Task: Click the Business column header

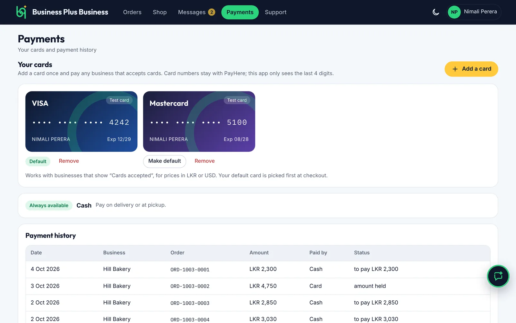Action: tap(114, 253)
